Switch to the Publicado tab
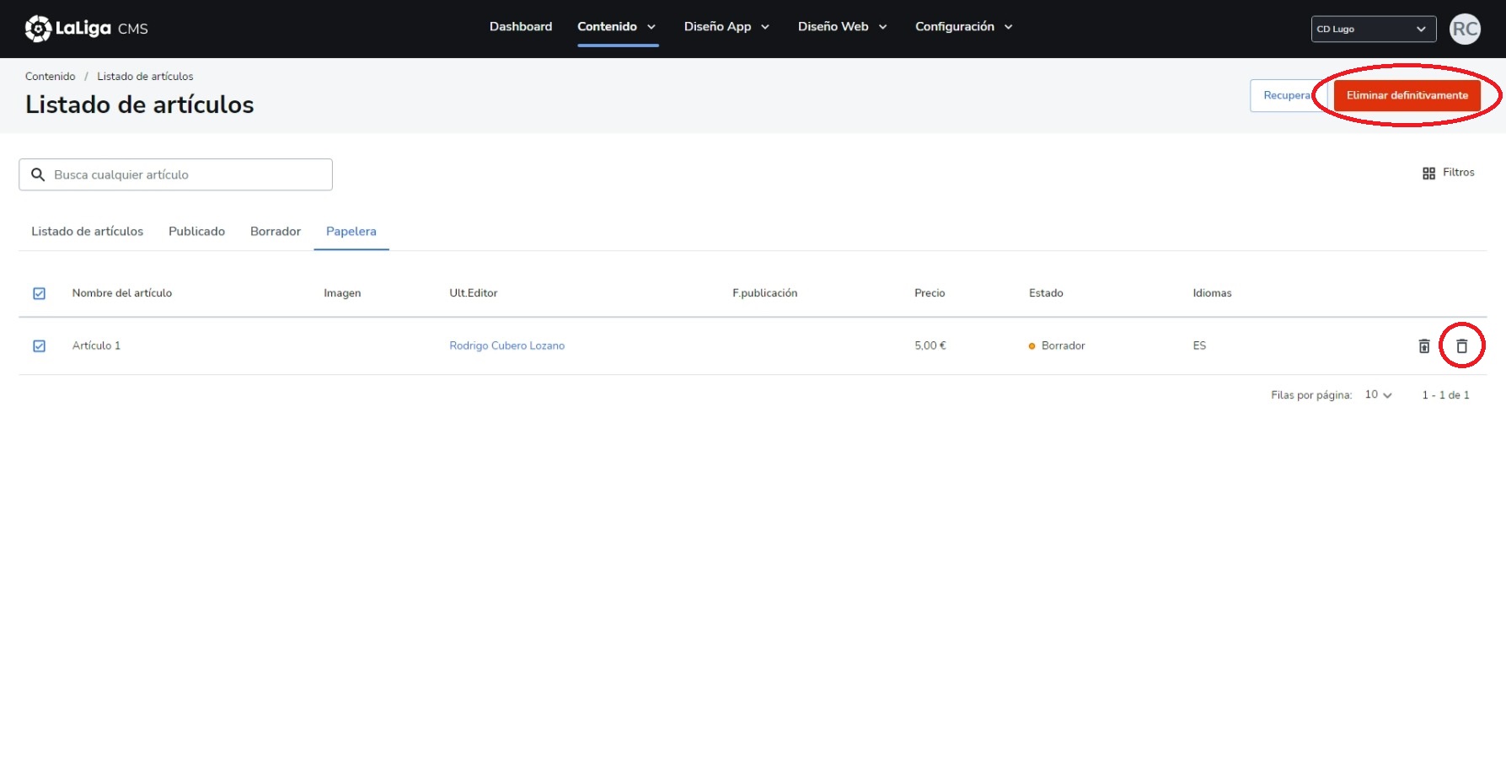The height and width of the screenshot is (760, 1506). (196, 232)
